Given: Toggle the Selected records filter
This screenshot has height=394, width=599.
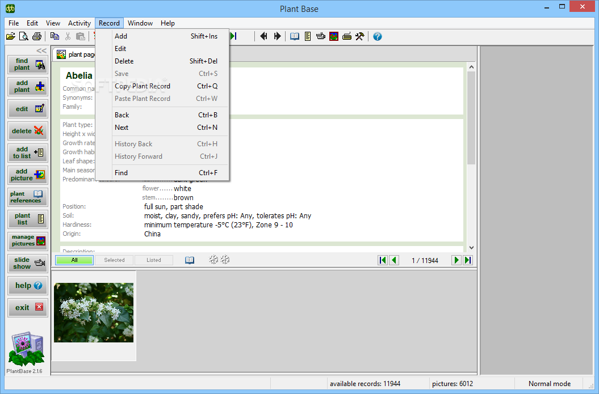Looking at the screenshot, I should 114,260.
